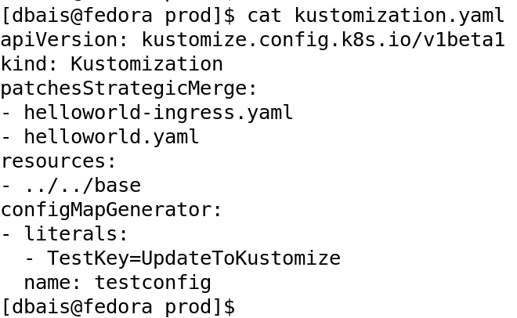The image size is (517, 318).
Task: Click the name: testconfig line
Action: pyautogui.click(x=117, y=282)
